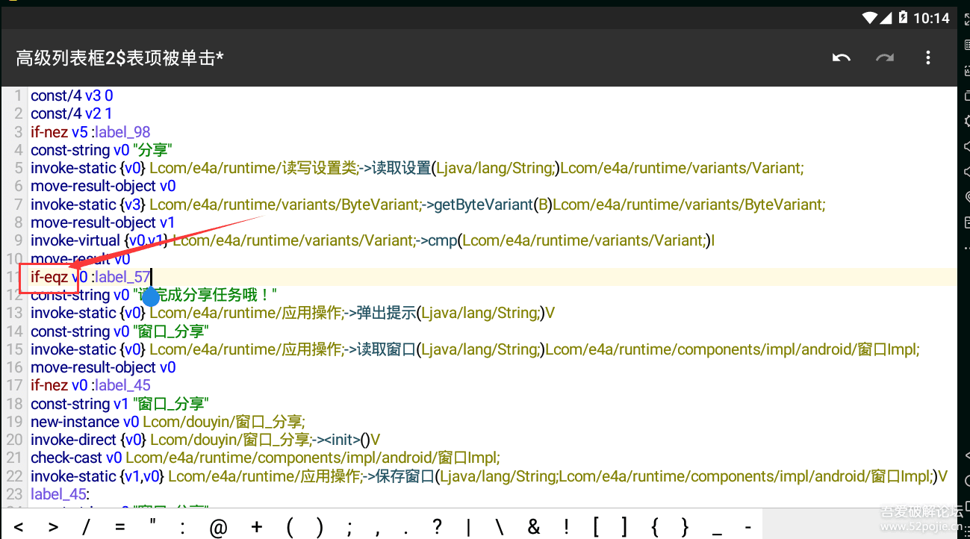Screen dimensions: 970x539
Task: Insert the period key
Action: pyautogui.click(x=405, y=532)
